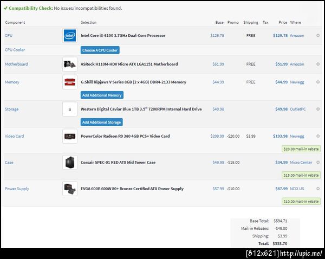Open the ASRock motherboard thumbnail
325x259 pixels.
[x=70, y=64]
